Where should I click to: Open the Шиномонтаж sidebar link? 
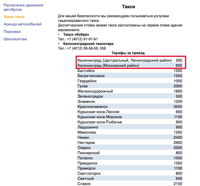point(15,39)
